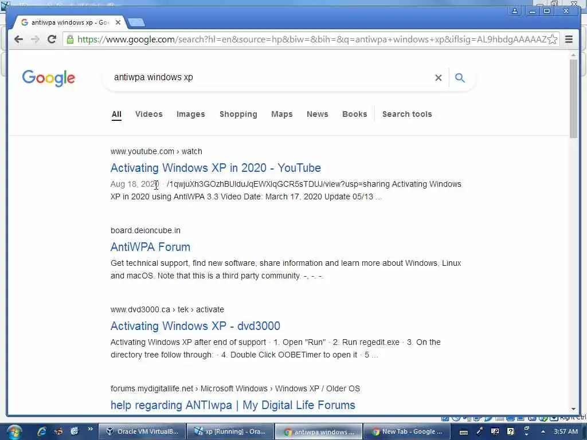
Task: Switch to the Images tab
Action: pos(191,114)
